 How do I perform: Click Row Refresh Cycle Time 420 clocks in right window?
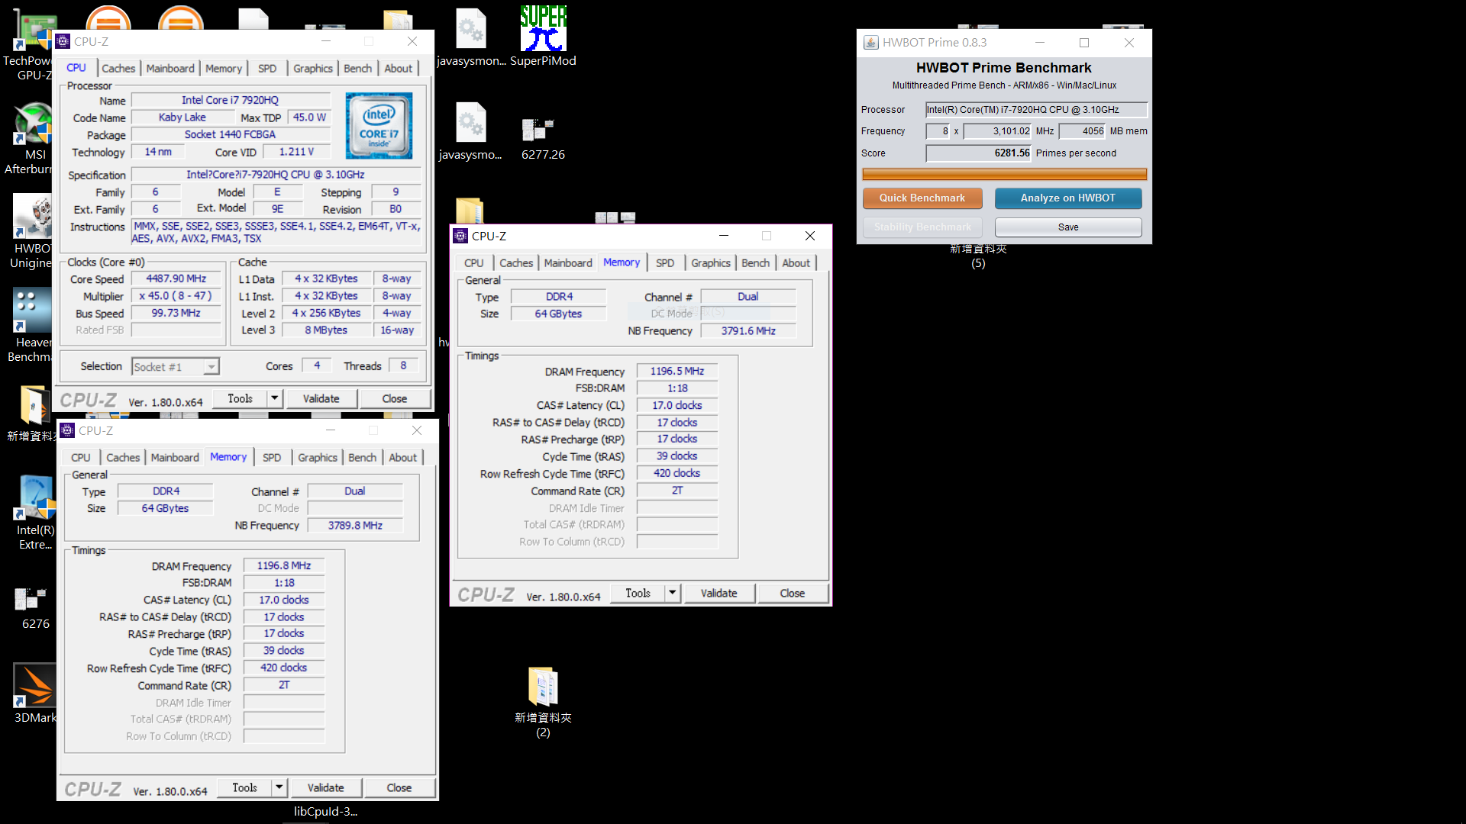point(677,473)
